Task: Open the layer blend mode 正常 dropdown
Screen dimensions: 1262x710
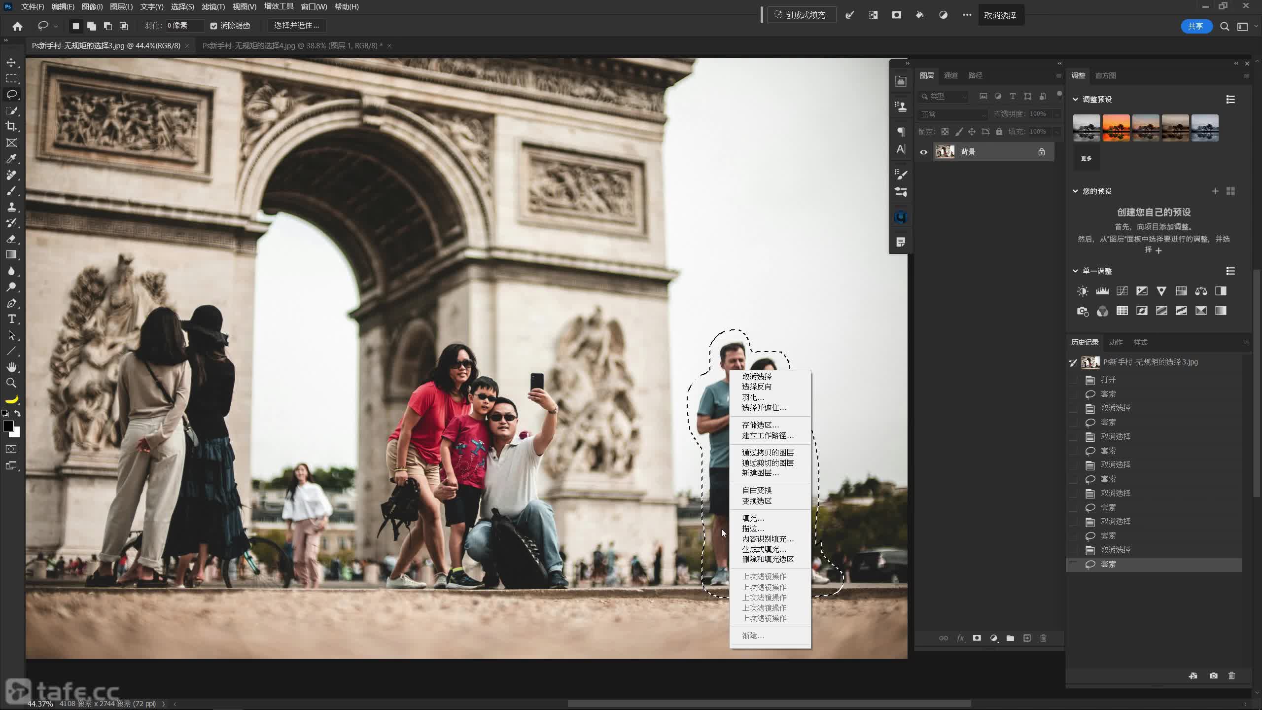Action: point(952,114)
